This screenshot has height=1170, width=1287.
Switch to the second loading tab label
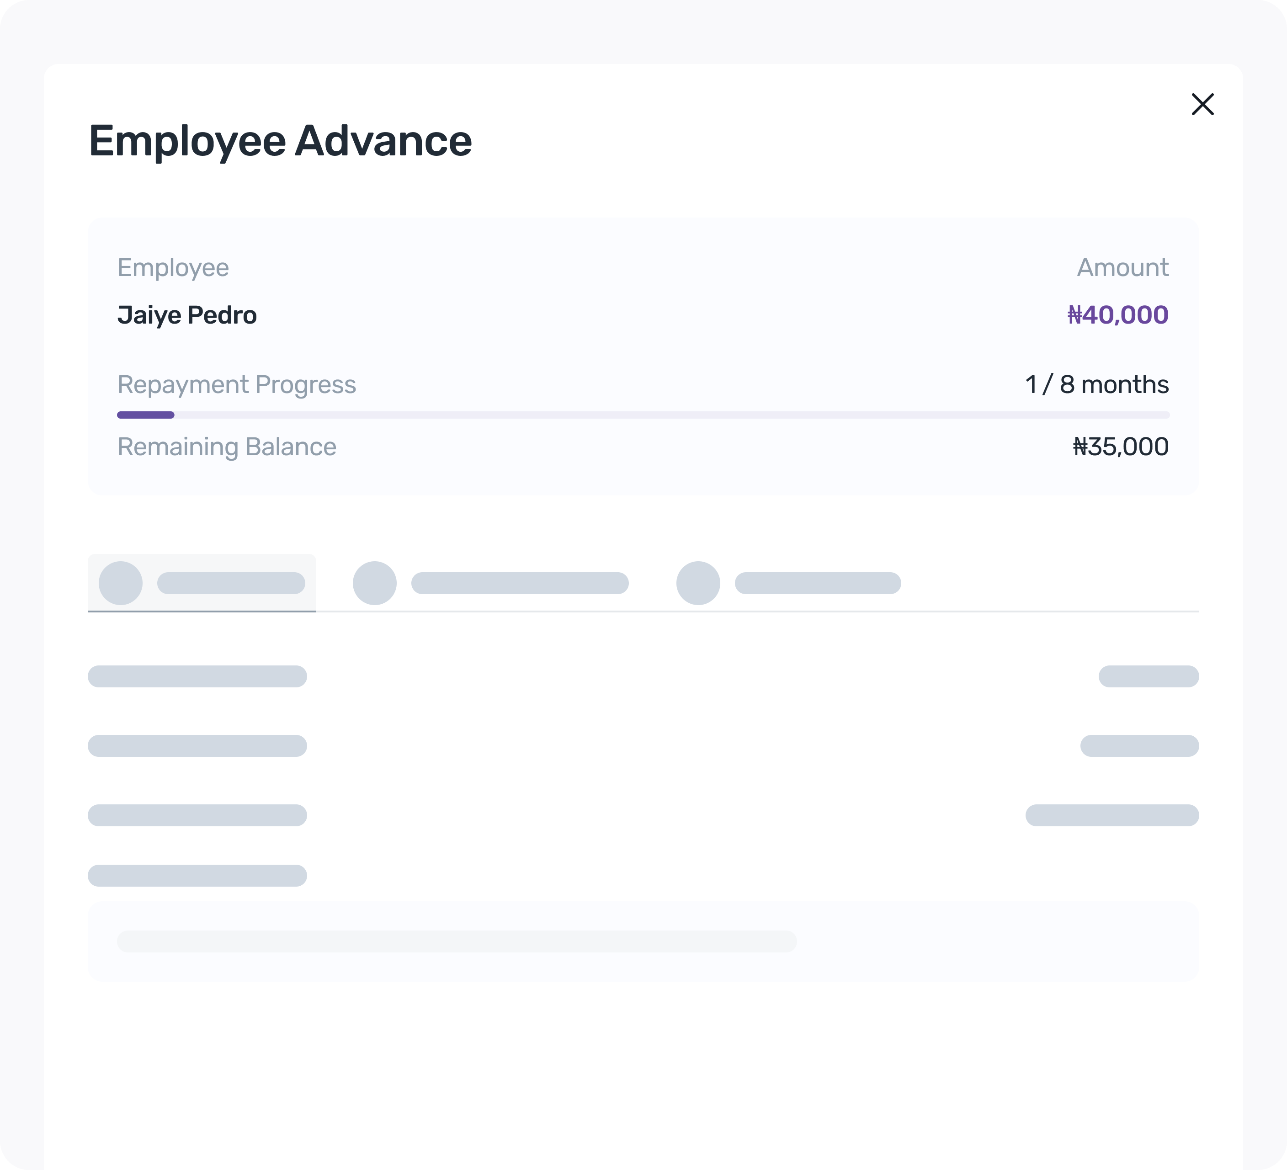point(520,583)
